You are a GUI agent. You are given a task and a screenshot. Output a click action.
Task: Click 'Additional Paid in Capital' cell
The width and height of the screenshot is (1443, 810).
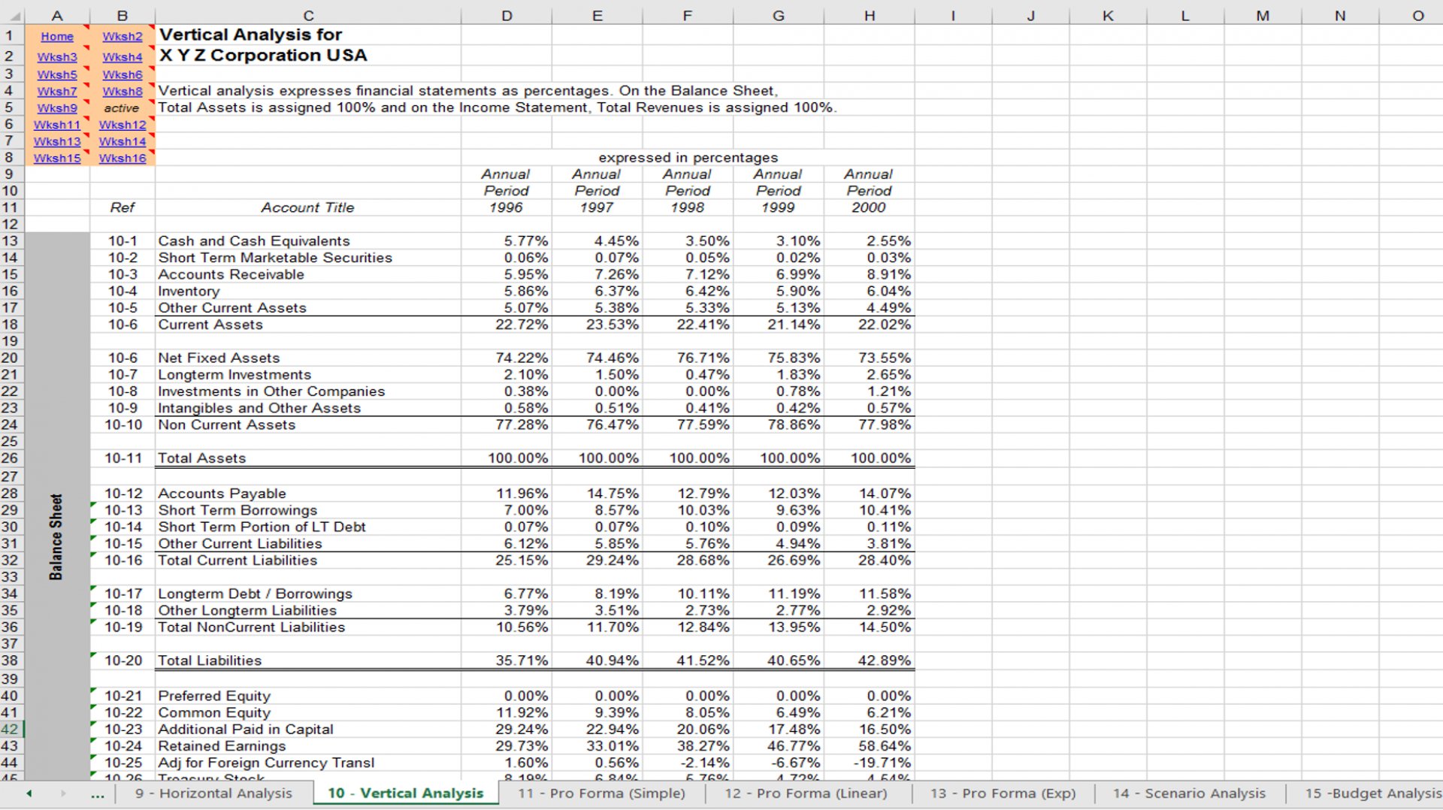(x=308, y=729)
